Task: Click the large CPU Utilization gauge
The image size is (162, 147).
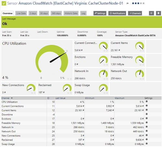Action: pyautogui.click(x=52, y=59)
